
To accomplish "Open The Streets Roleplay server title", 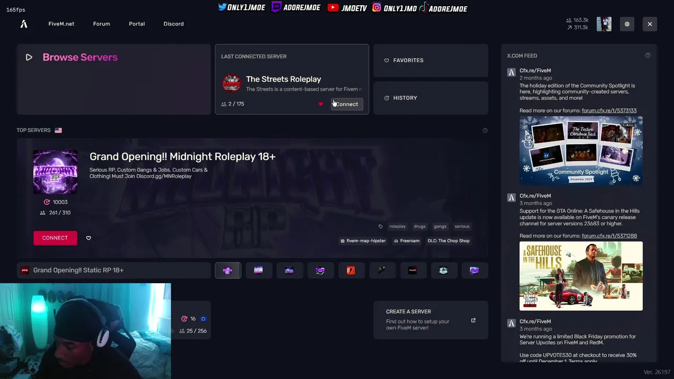I will point(283,79).
